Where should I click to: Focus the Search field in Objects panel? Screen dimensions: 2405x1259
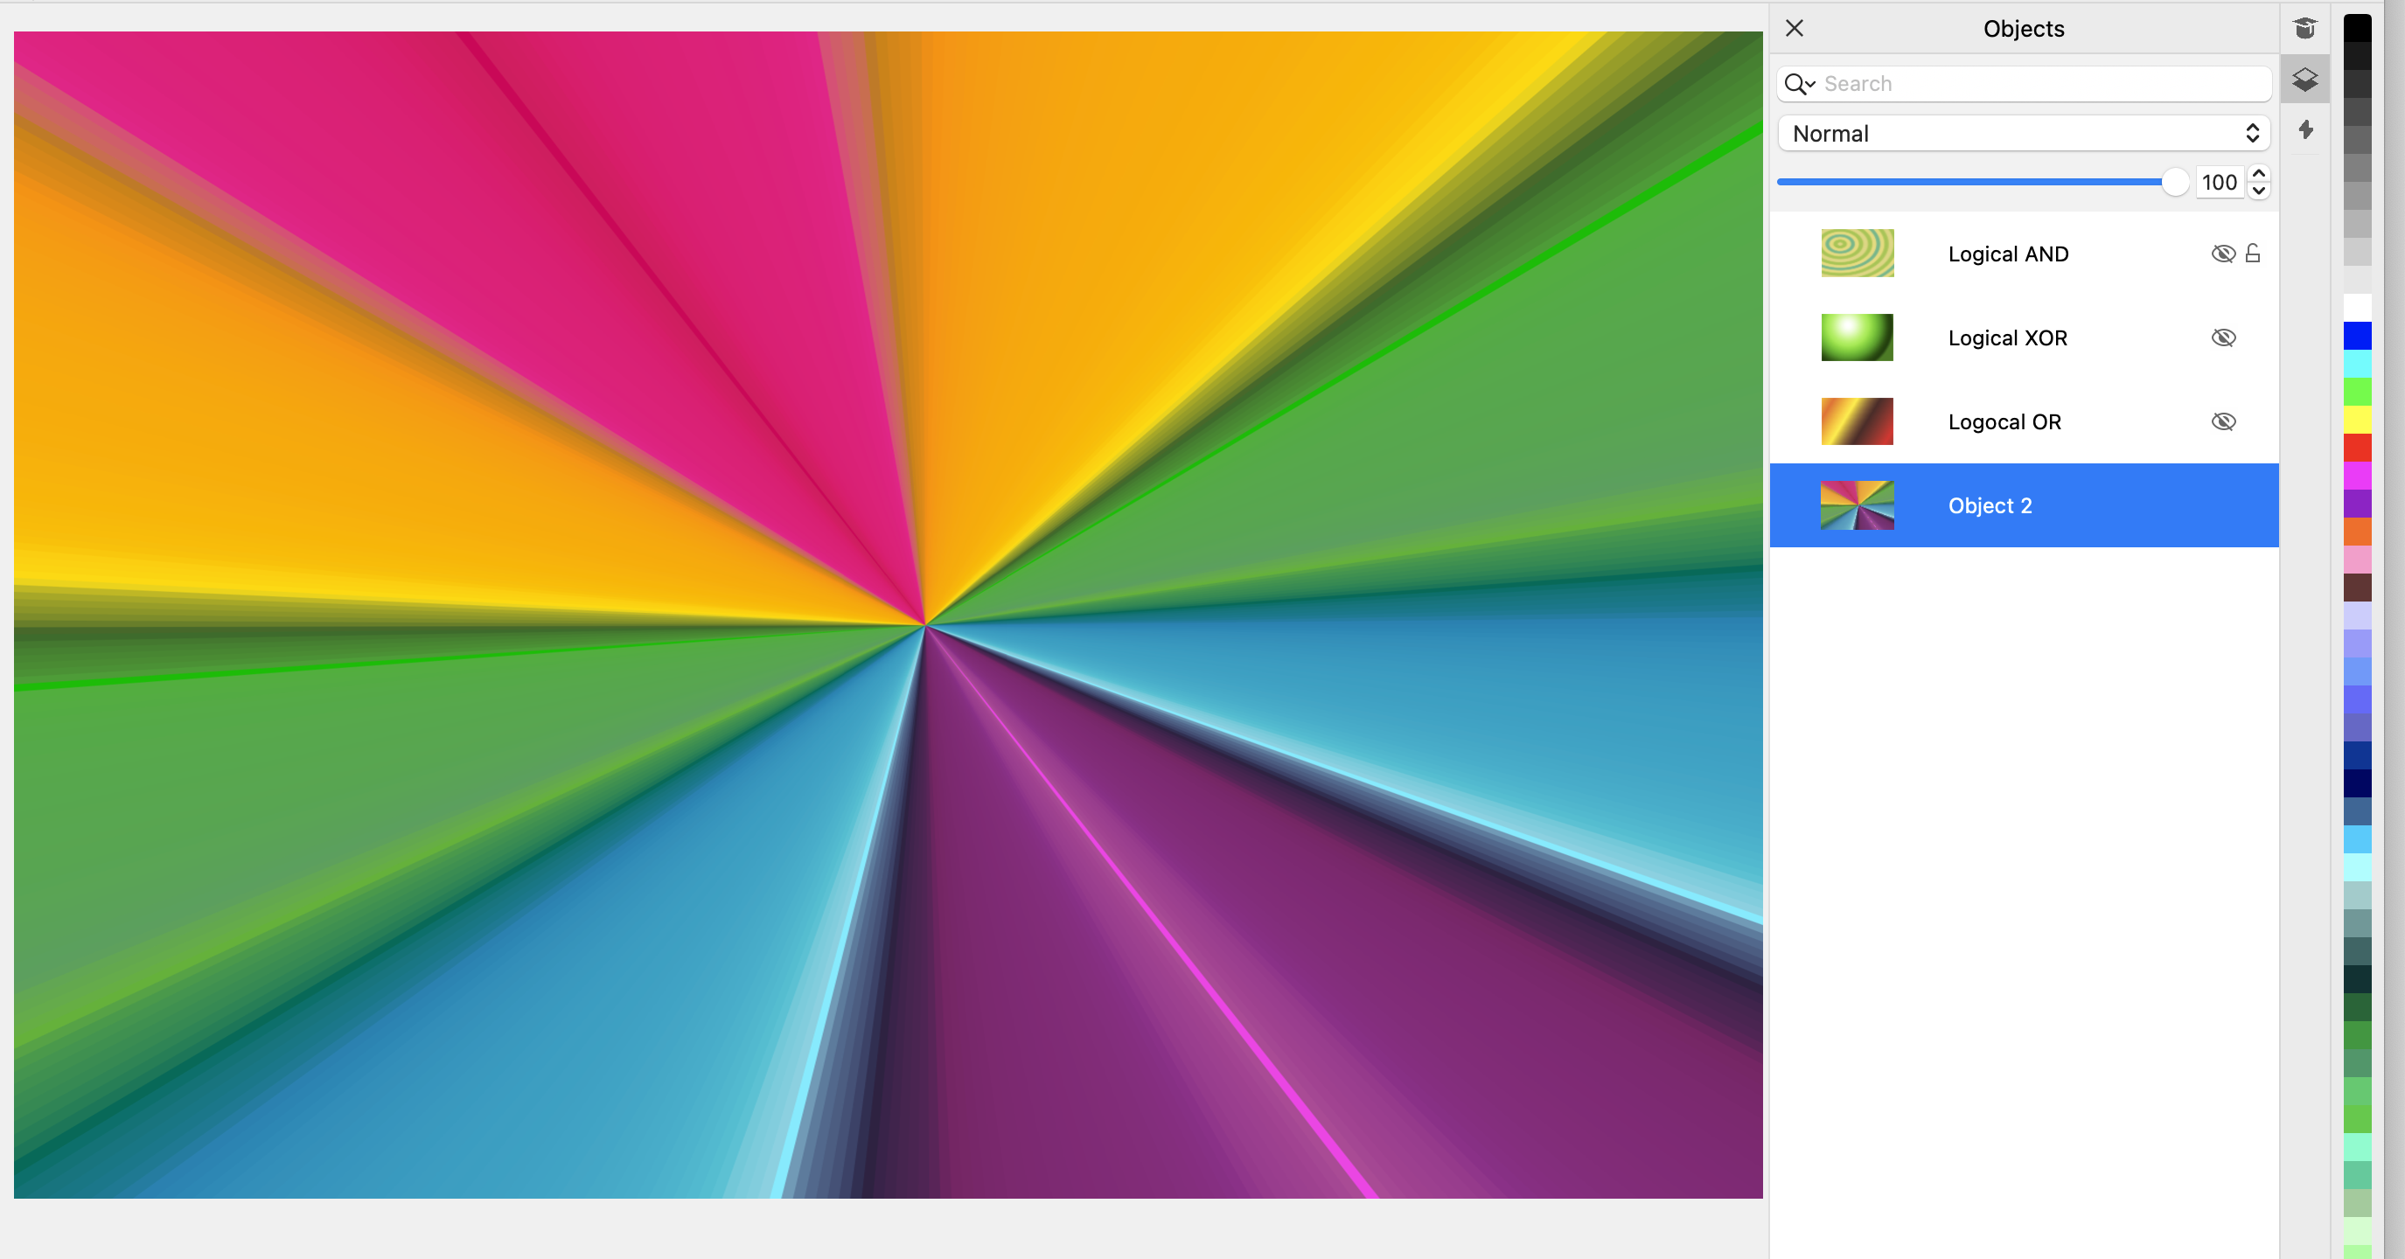coord(2023,84)
